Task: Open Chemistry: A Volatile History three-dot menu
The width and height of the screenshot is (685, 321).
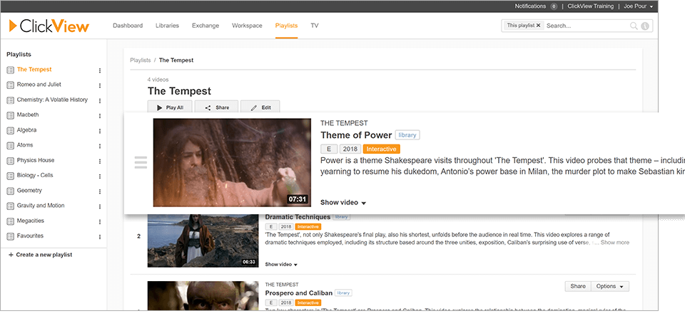Action: [x=100, y=100]
